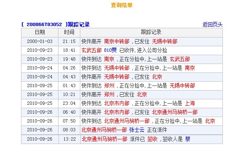246x160 pixels.
Task: Click time cell 19:48
Action: [69, 59]
